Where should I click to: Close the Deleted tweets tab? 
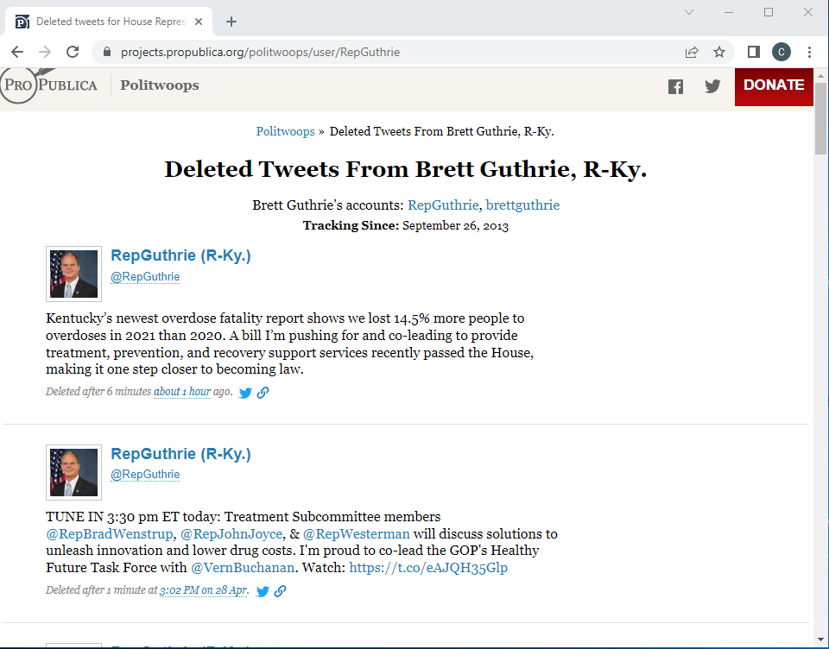pyautogui.click(x=199, y=22)
